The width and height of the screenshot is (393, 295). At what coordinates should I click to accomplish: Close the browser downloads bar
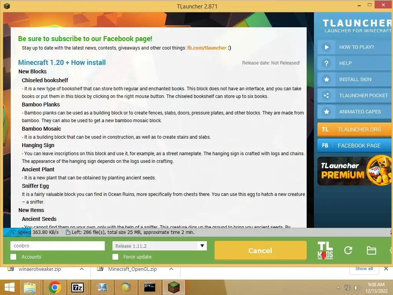386,268
